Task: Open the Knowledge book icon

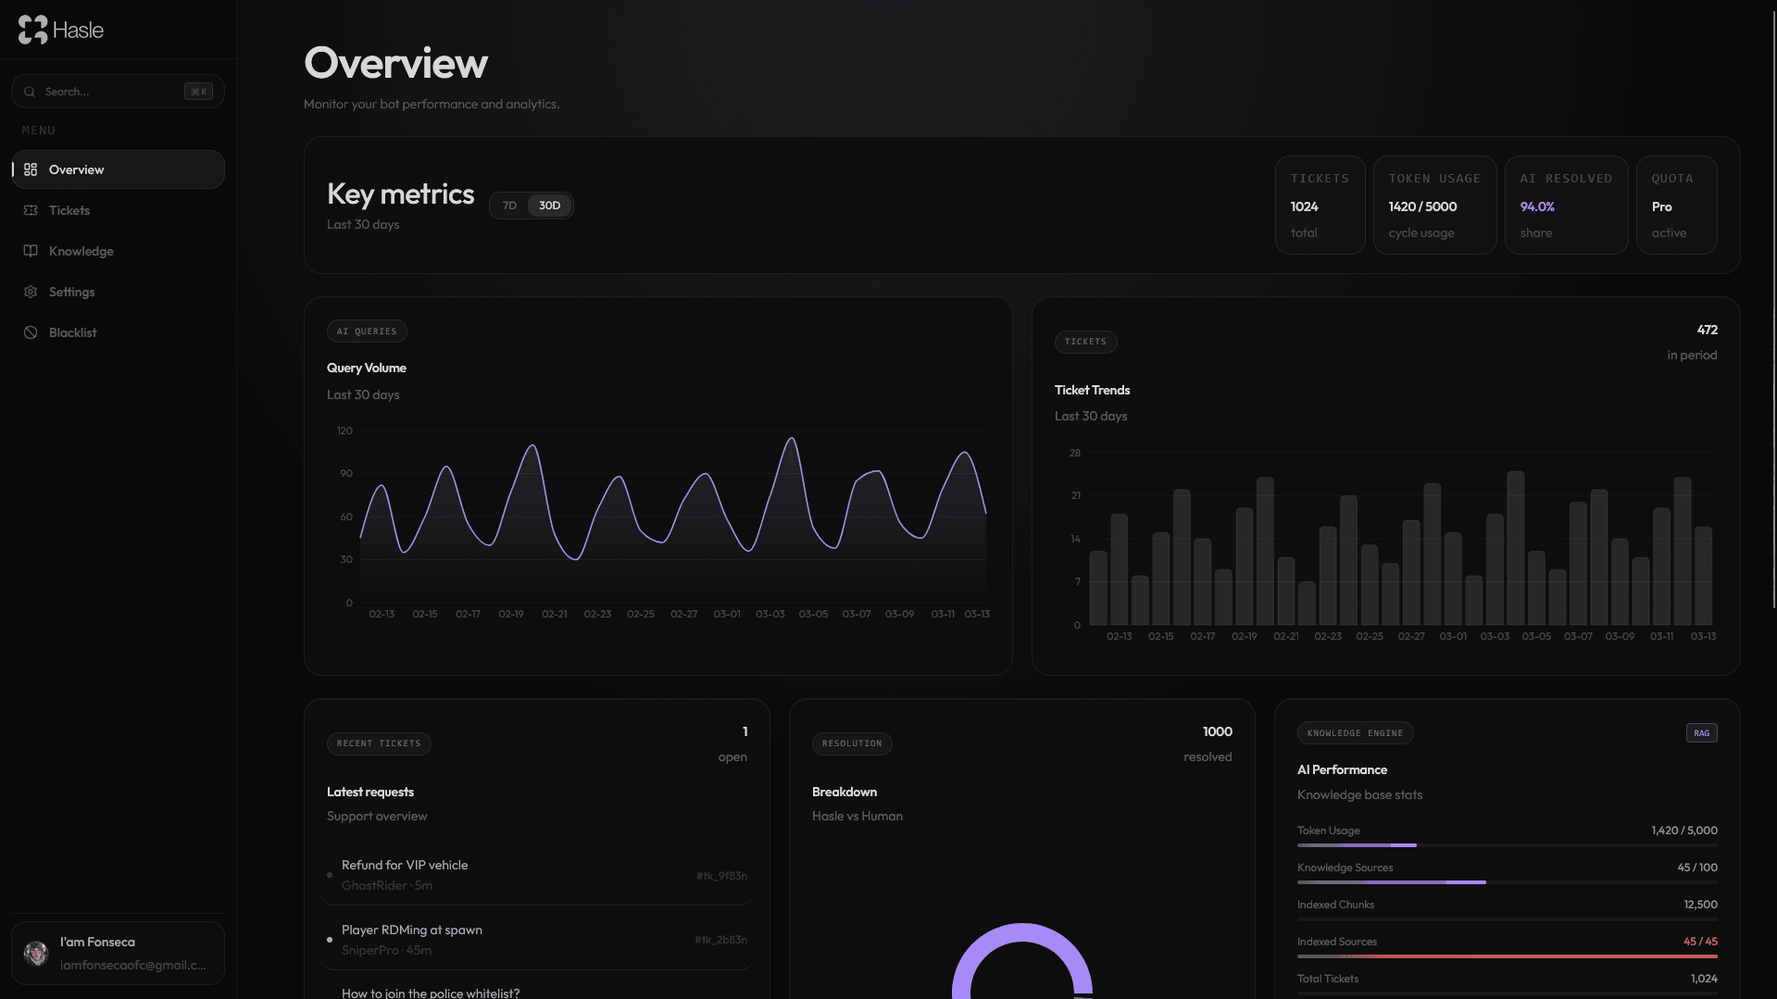Action: click(31, 251)
